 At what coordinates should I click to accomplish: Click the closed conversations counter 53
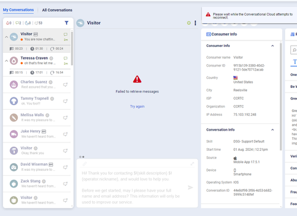point(39,23)
